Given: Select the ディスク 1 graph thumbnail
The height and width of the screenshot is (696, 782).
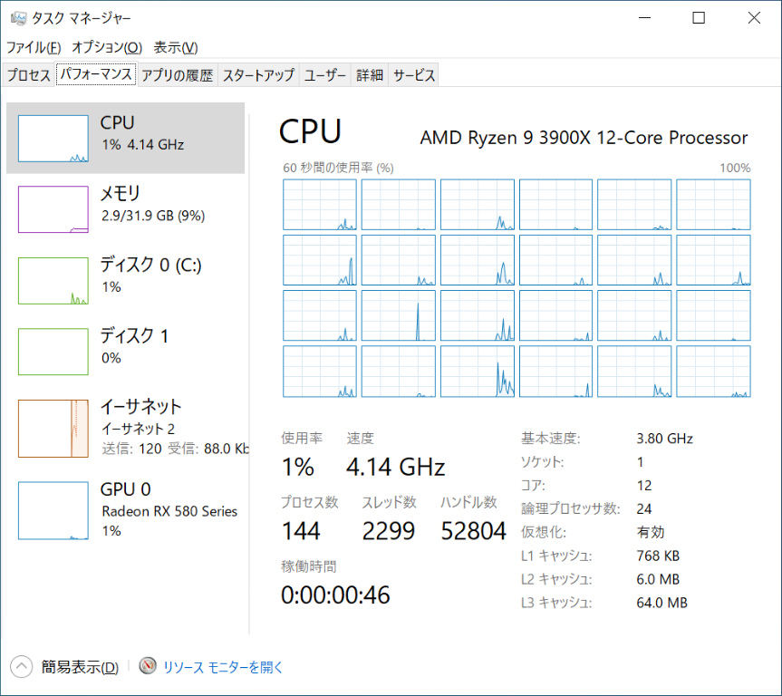Looking at the screenshot, I should click(53, 352).
